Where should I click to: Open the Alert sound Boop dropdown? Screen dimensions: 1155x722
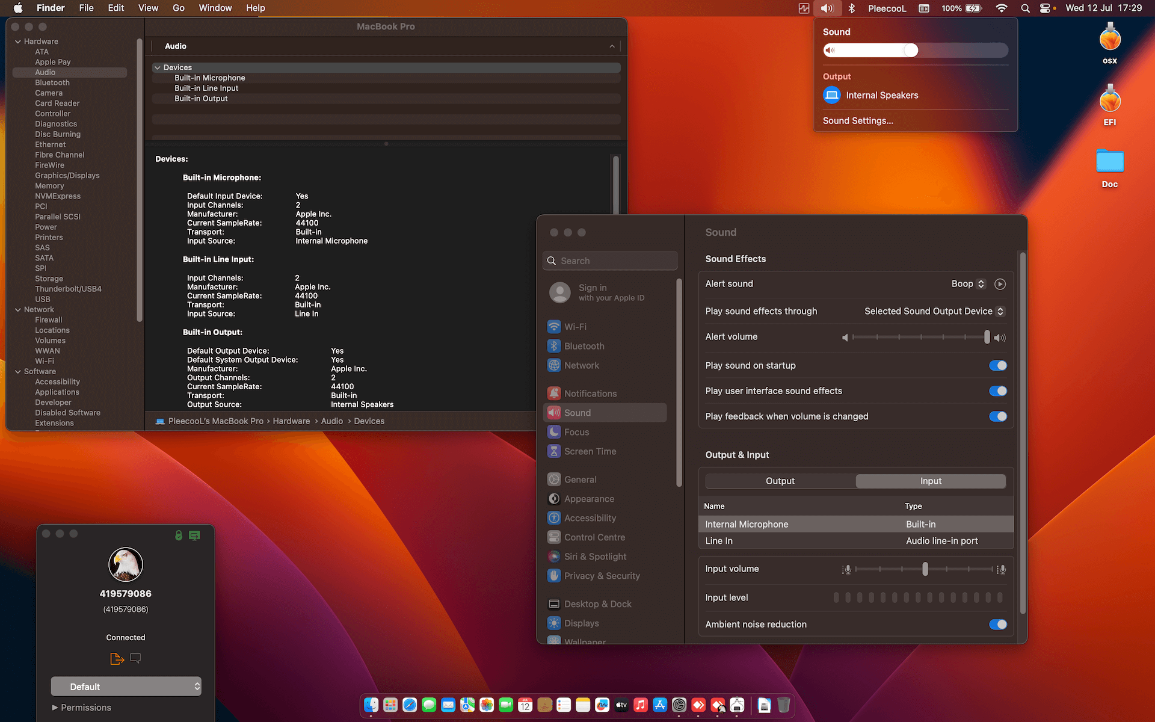[968, 284]
